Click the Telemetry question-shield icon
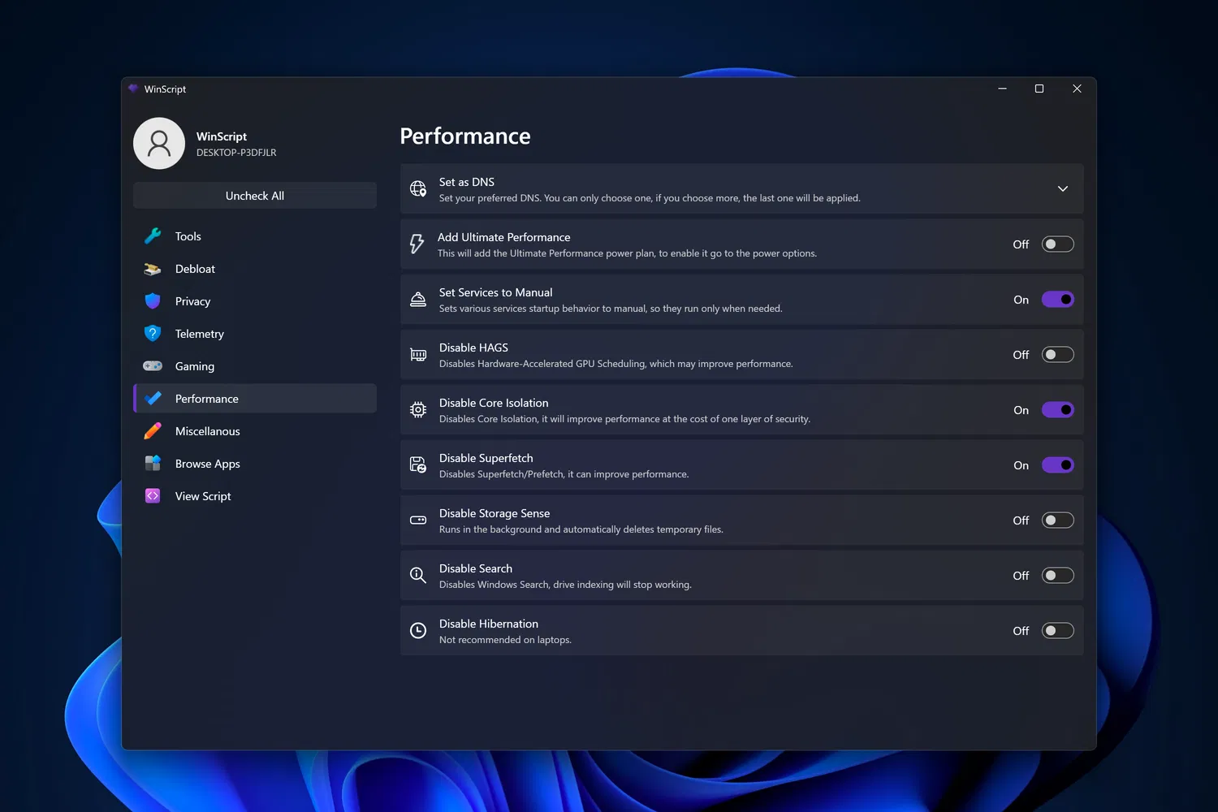Viewport: 1218px width, 812px height. [x=153, y=334]
